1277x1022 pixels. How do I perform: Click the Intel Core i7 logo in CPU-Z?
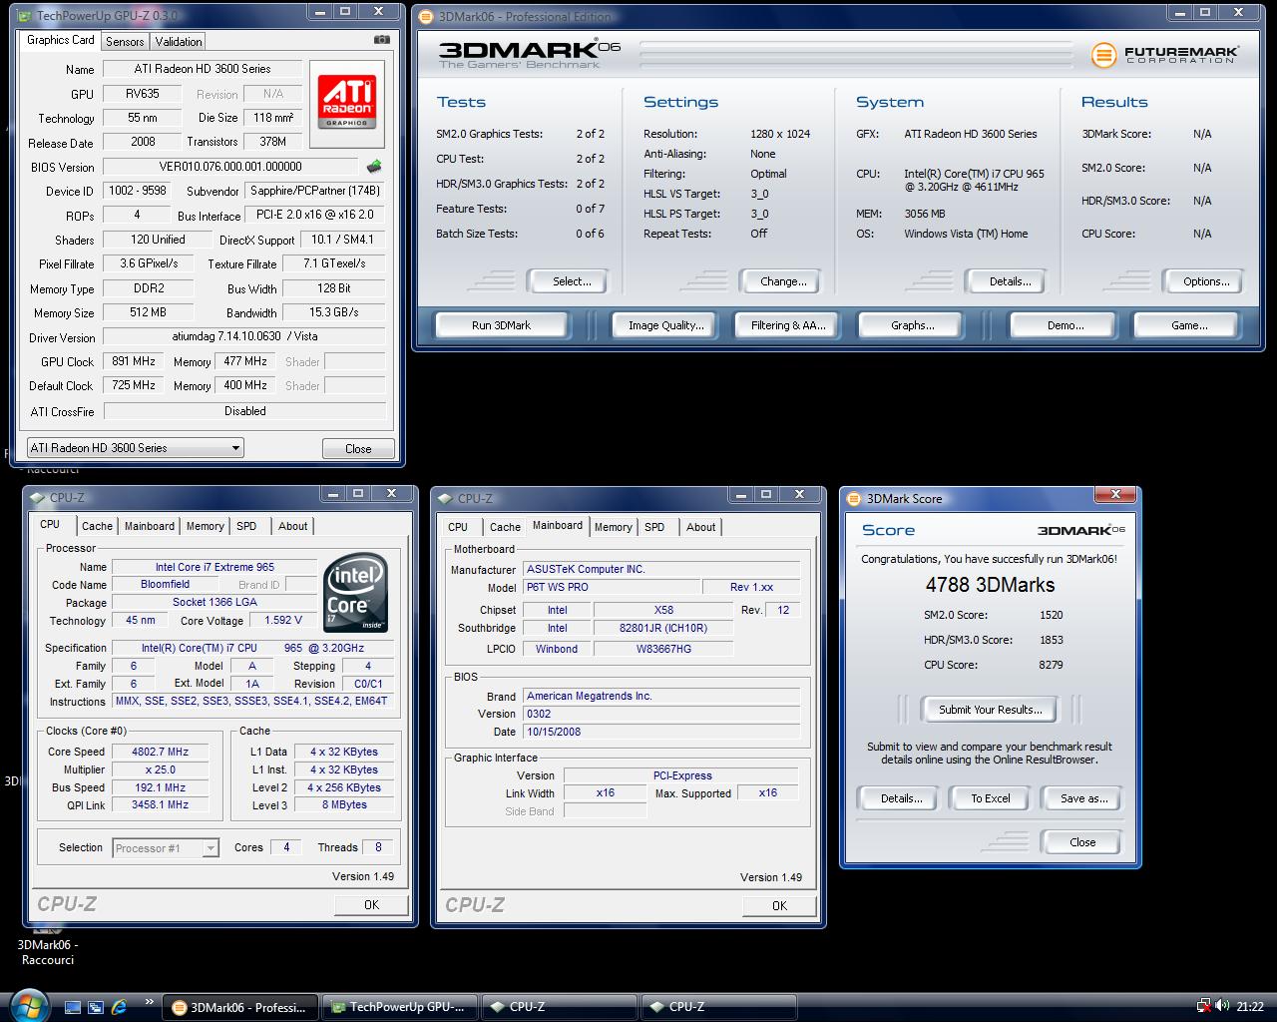point(355,595)
